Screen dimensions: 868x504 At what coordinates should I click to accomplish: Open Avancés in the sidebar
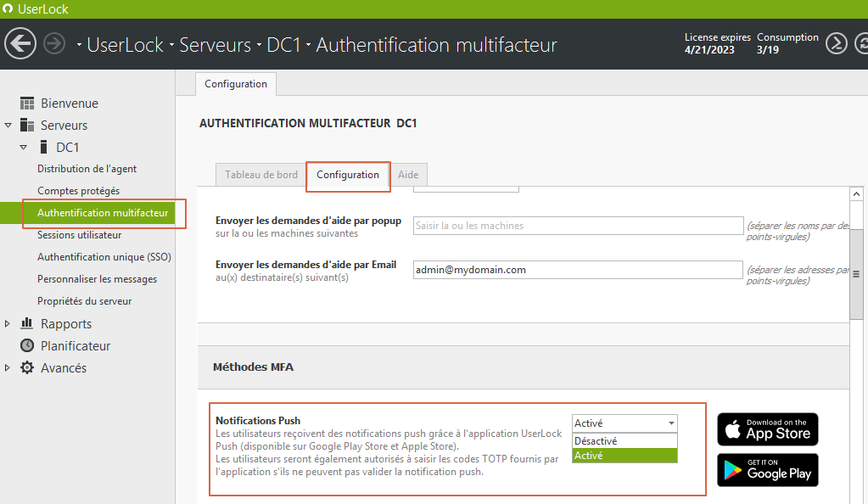pos(64,367)
